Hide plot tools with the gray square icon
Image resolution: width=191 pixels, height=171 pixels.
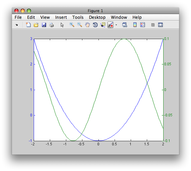coord(153,25)
